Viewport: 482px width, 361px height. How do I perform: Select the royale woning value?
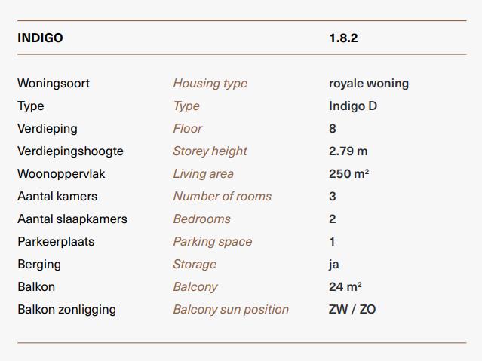pos(369,84)
